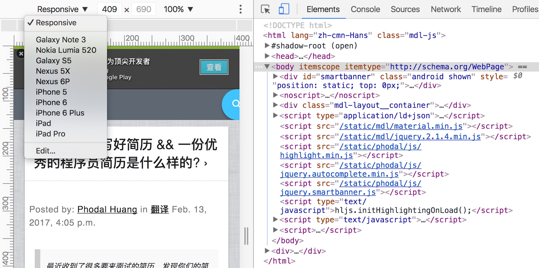Expand the collapsed text/javascript script node
539x268 pixels.
[275, 220]
